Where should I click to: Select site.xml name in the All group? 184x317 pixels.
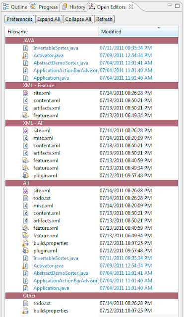pyautogui.click(x=42, y=191)
